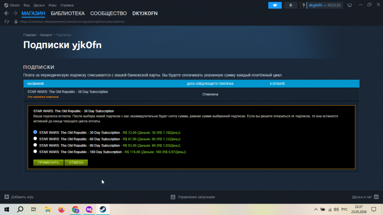Open the Друзья menu
The height and width of the screenshot is (215, 383).
(39, 5)
